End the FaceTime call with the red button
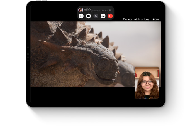The height and width of the screenshot is (126, 190). (x=110, y=16)
